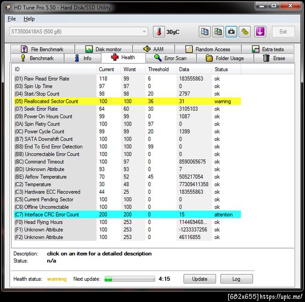
Task: Select the (C2) Temperature row
Action: pyautogui.click(x=127, y=184)
